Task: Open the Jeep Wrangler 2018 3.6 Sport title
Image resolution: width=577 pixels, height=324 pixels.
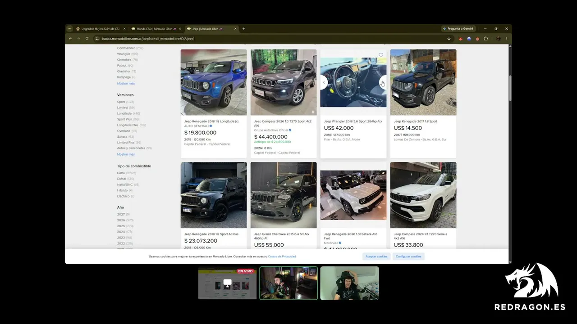Action: 353,121
